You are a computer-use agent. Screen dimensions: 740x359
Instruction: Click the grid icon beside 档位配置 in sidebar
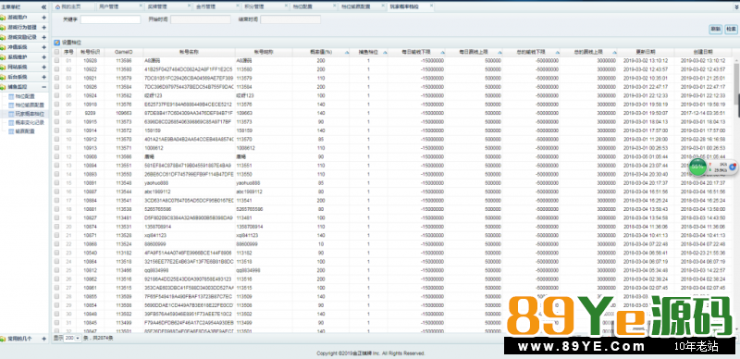[11, 96]
